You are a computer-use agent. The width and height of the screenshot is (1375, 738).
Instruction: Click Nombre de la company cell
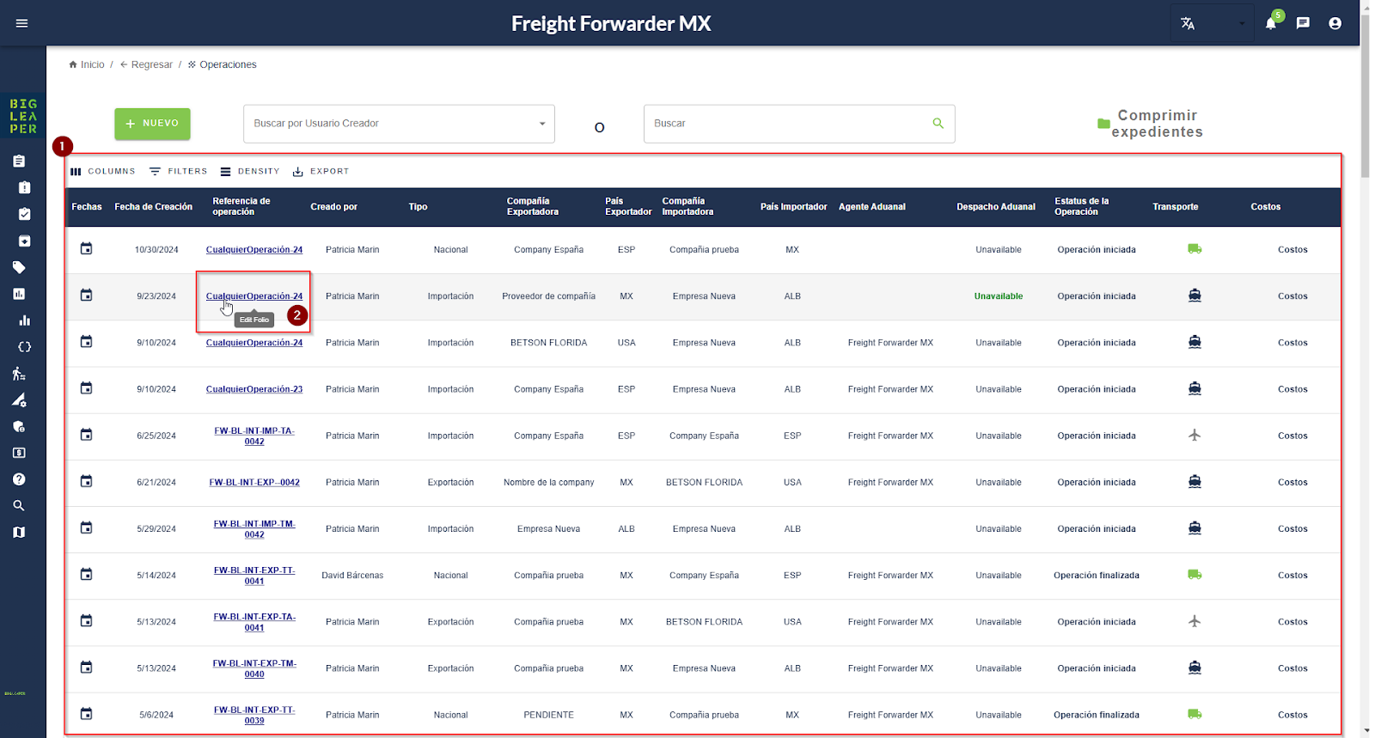tap(549, 483)
